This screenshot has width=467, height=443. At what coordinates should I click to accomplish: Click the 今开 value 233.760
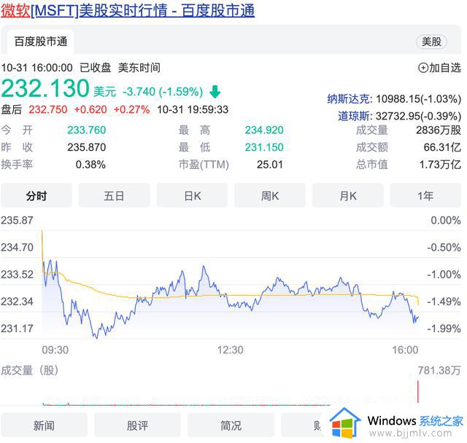[x=87, y=130]
